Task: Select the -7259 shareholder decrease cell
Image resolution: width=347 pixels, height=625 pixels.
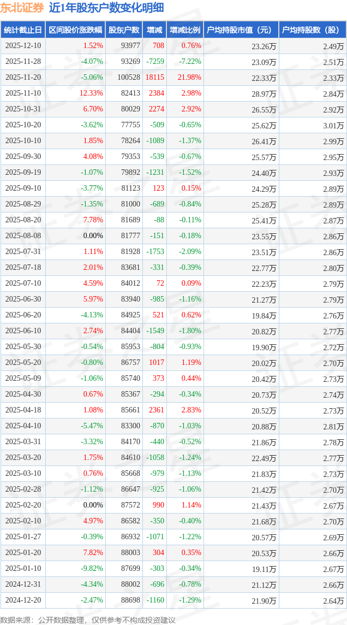Action: click(x=155, y=62)
